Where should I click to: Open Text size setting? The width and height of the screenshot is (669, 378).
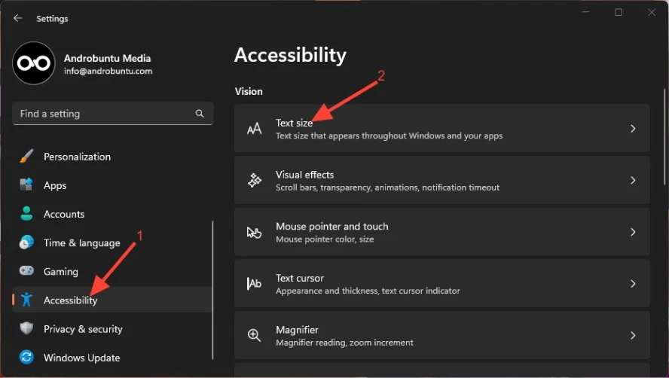point(442,129)
